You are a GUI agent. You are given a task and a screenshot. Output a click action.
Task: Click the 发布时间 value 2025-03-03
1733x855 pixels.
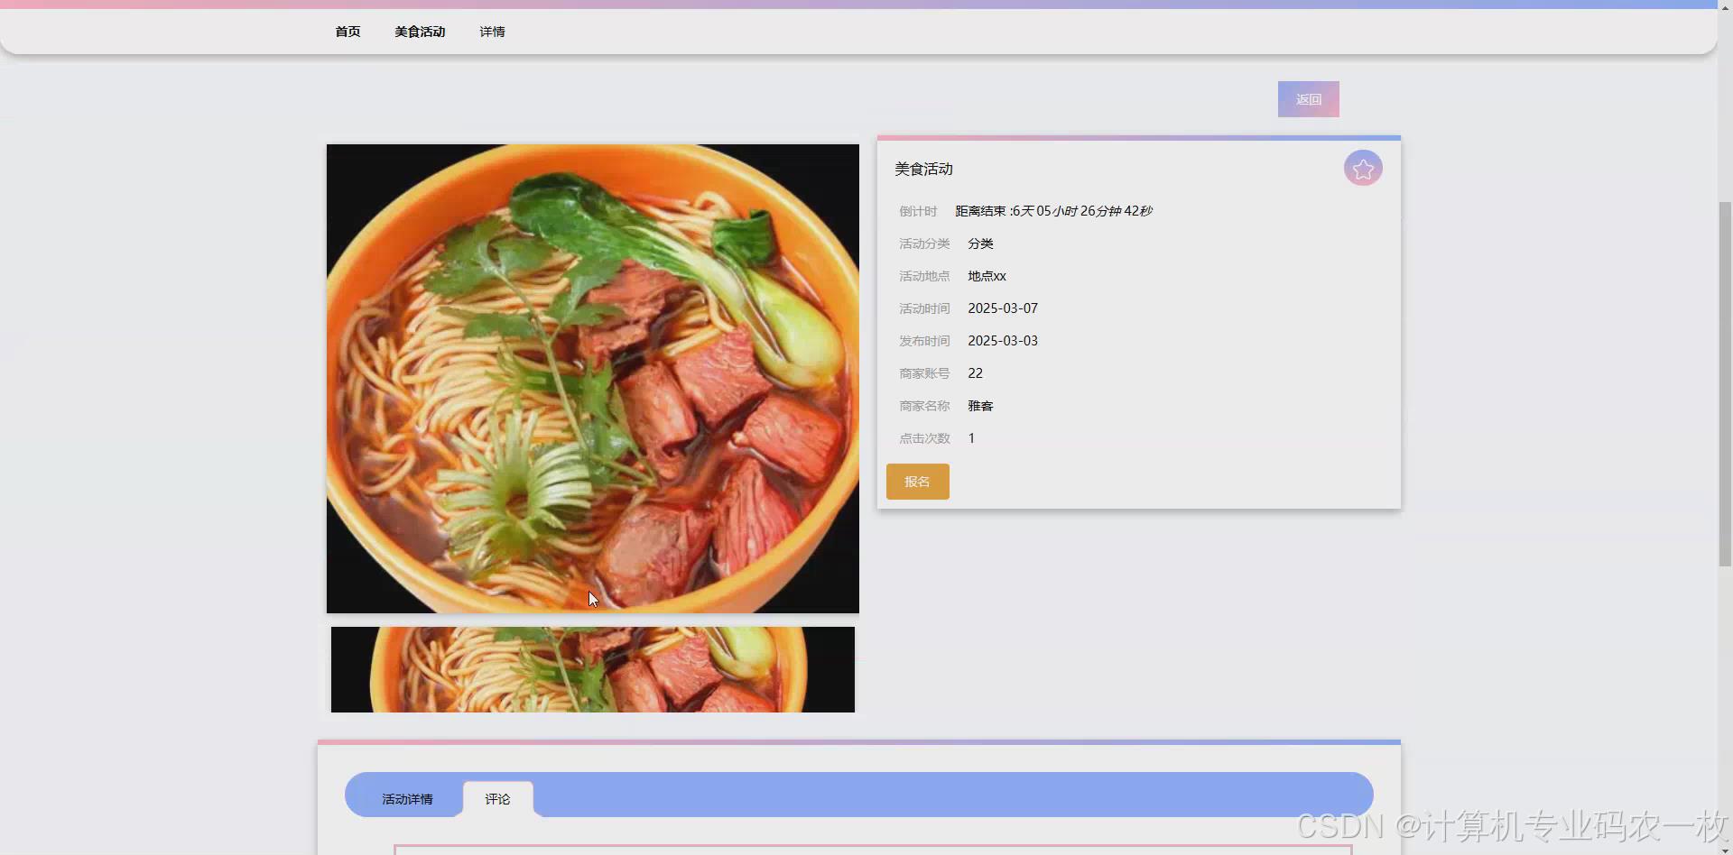(1003, 341)
